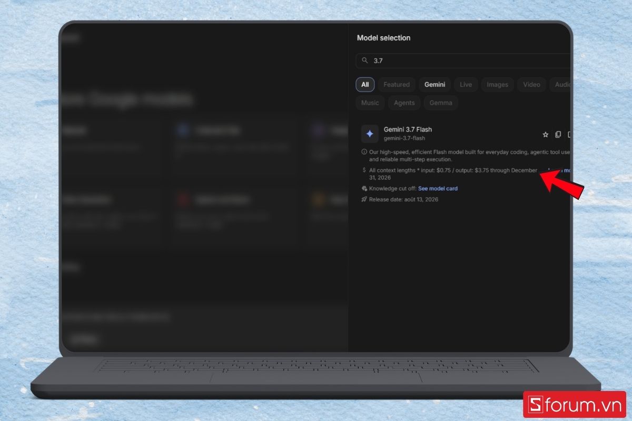632x421 pixels.
Task: Select the Music filter chip
Action: [370, 103]
